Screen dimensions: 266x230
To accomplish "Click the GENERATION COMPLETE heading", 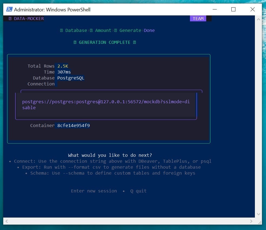I will click(x=104, y=42).
